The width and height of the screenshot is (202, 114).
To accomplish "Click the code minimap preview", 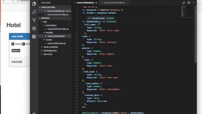I will (185, 12).
